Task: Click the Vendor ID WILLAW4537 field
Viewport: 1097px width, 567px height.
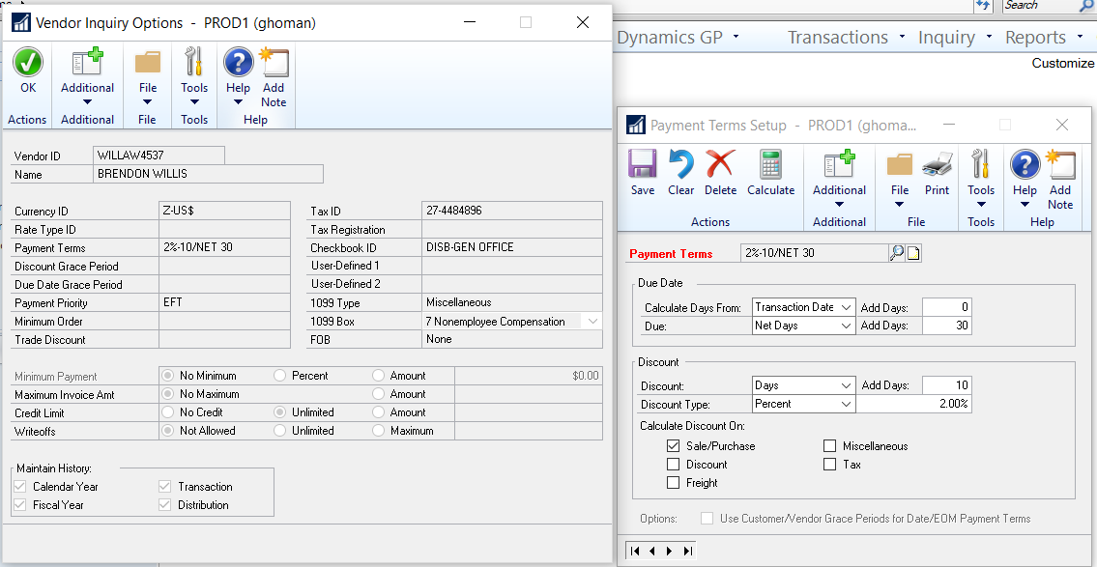Action: (x=159, y=155)
